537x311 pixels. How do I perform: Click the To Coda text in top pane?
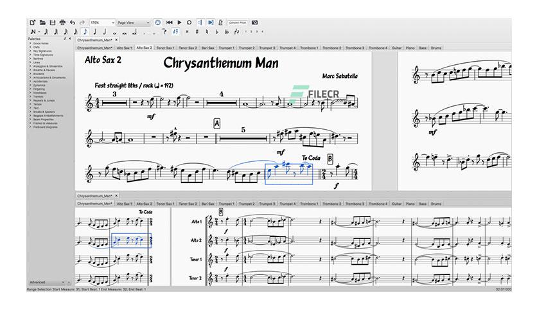pyautogui.click(x=311, y=158)
